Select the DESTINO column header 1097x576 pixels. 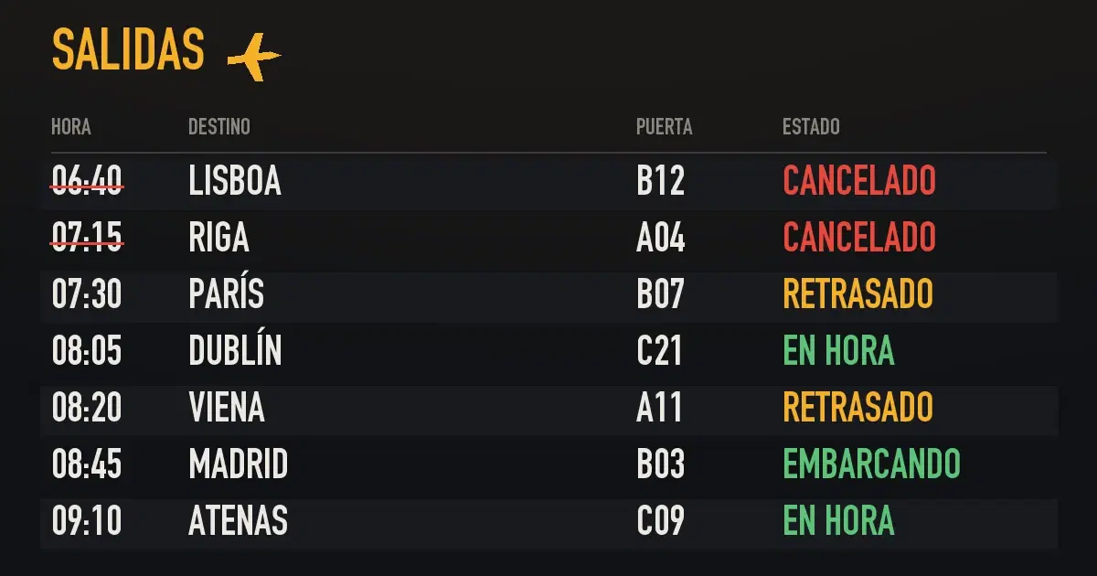[219, 126]
